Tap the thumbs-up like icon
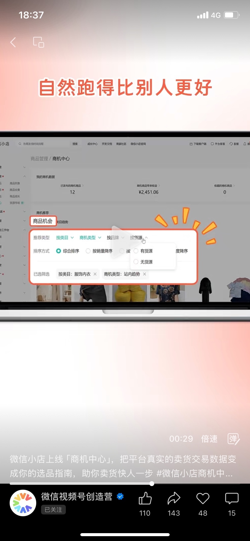250x541 pixels. pos(145,498)
